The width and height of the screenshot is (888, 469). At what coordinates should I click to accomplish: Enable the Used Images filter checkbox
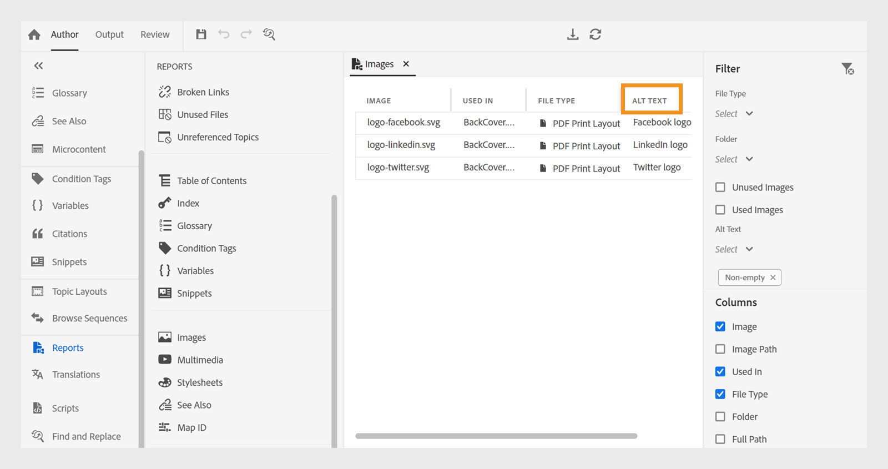tap(720, 210)
